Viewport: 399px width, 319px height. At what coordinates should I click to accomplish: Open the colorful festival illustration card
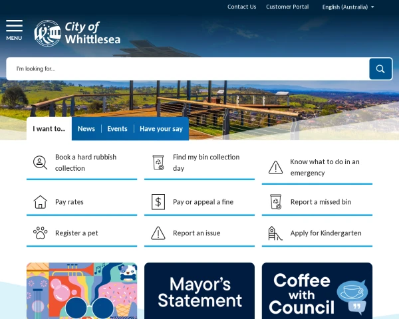tap(82, 291)
